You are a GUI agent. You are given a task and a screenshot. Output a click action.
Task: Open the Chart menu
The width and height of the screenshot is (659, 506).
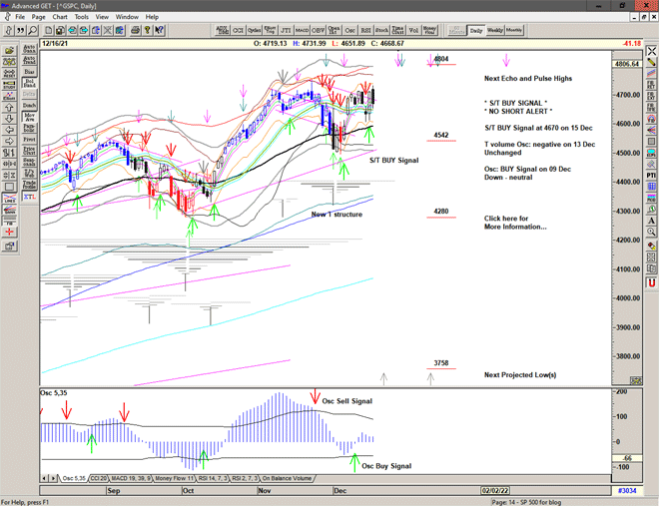click(x=60, y=17)
